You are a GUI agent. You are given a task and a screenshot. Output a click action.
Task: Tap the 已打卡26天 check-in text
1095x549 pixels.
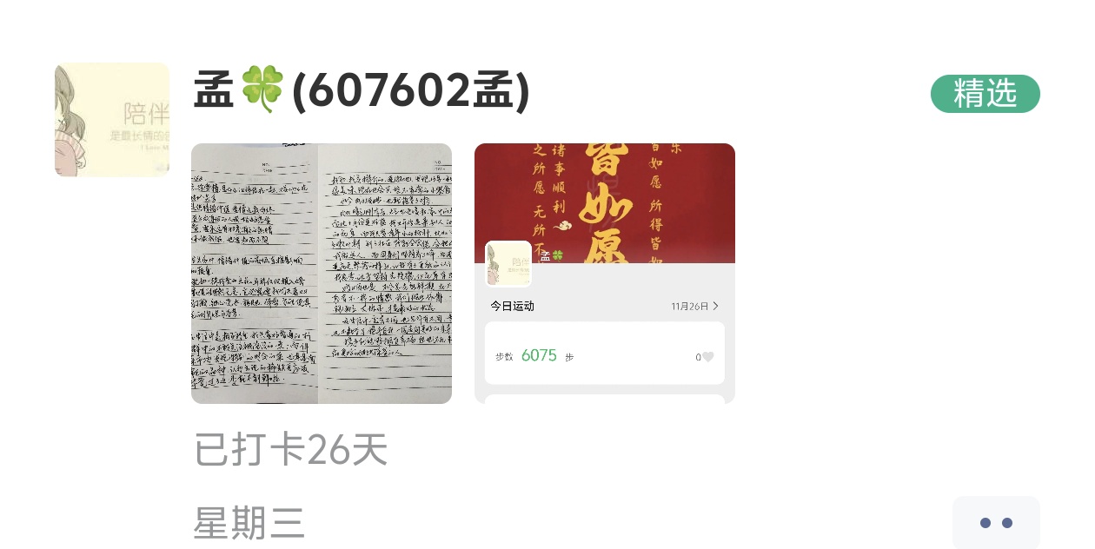coord(290,449)
